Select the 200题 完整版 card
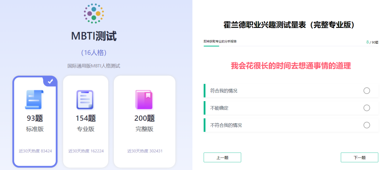 [x=145, y=122]
